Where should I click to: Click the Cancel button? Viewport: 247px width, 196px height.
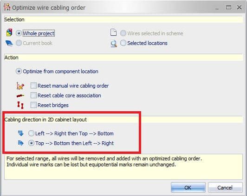pyautogui.click(x=225, y=187)
